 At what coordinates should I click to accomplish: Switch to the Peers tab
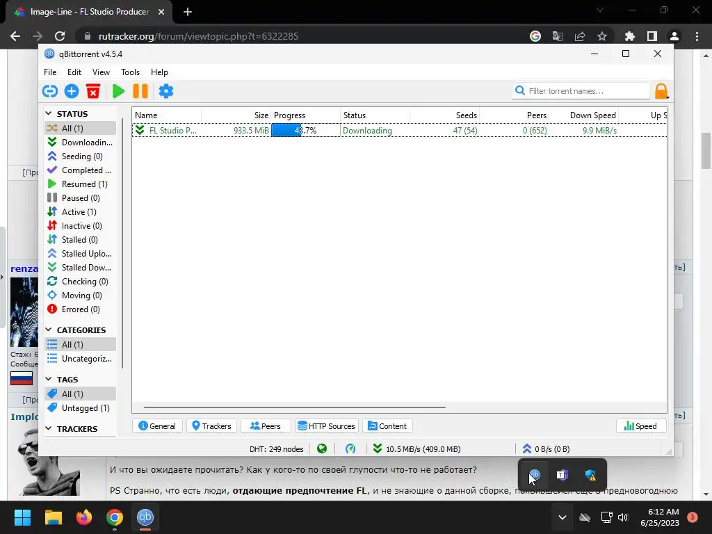pyautogui.click(x=265, y=426)
